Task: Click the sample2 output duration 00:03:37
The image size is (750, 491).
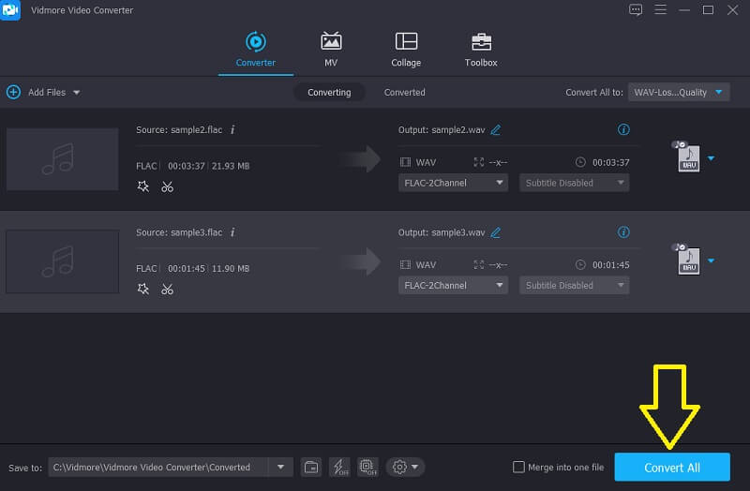Action: pyautogui.click(x=611, y=162)
